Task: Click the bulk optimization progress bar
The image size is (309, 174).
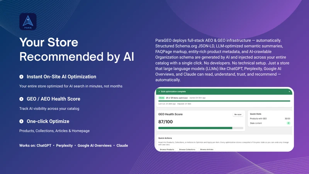Action: pos(224,101)
